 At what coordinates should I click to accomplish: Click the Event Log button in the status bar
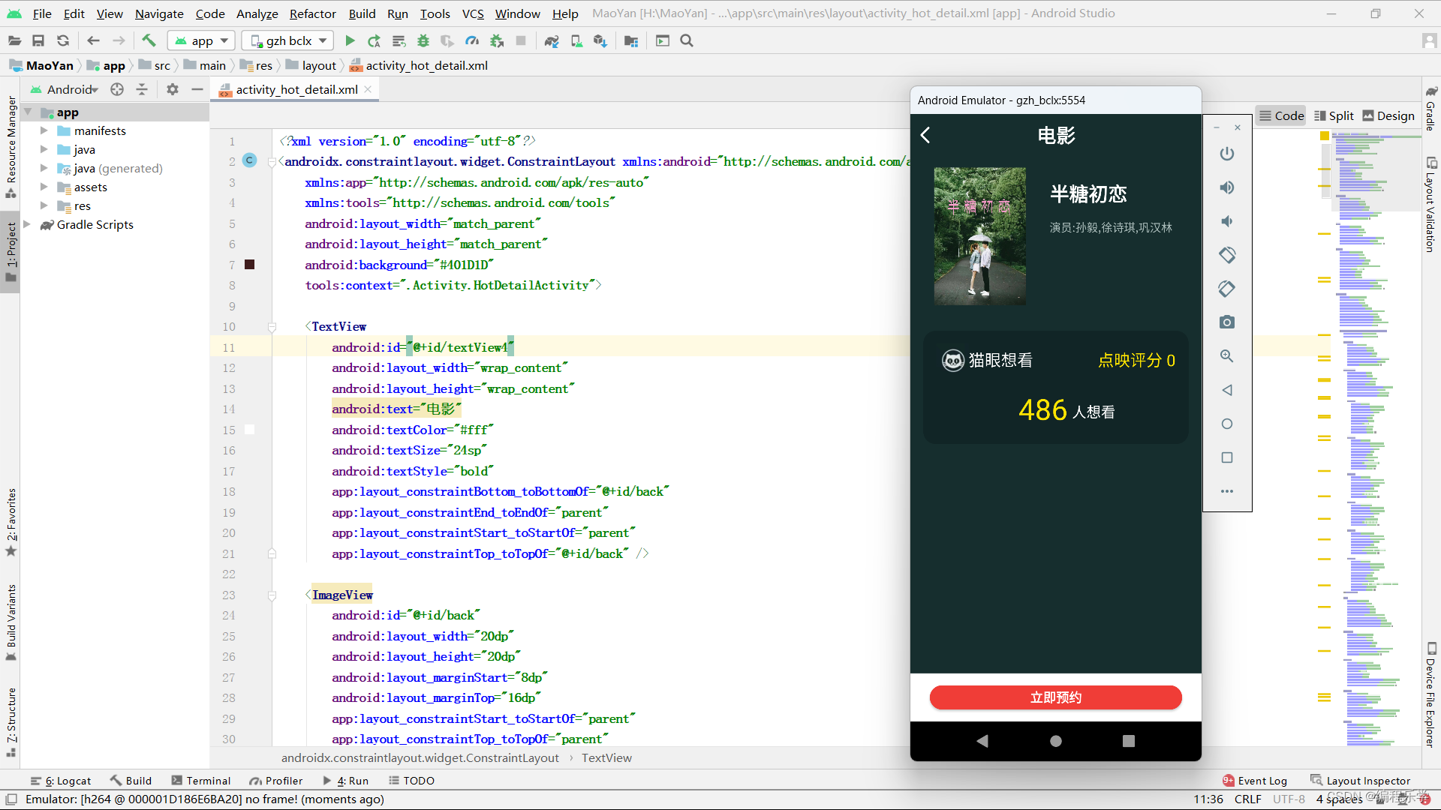click(x=1255, y=781)
